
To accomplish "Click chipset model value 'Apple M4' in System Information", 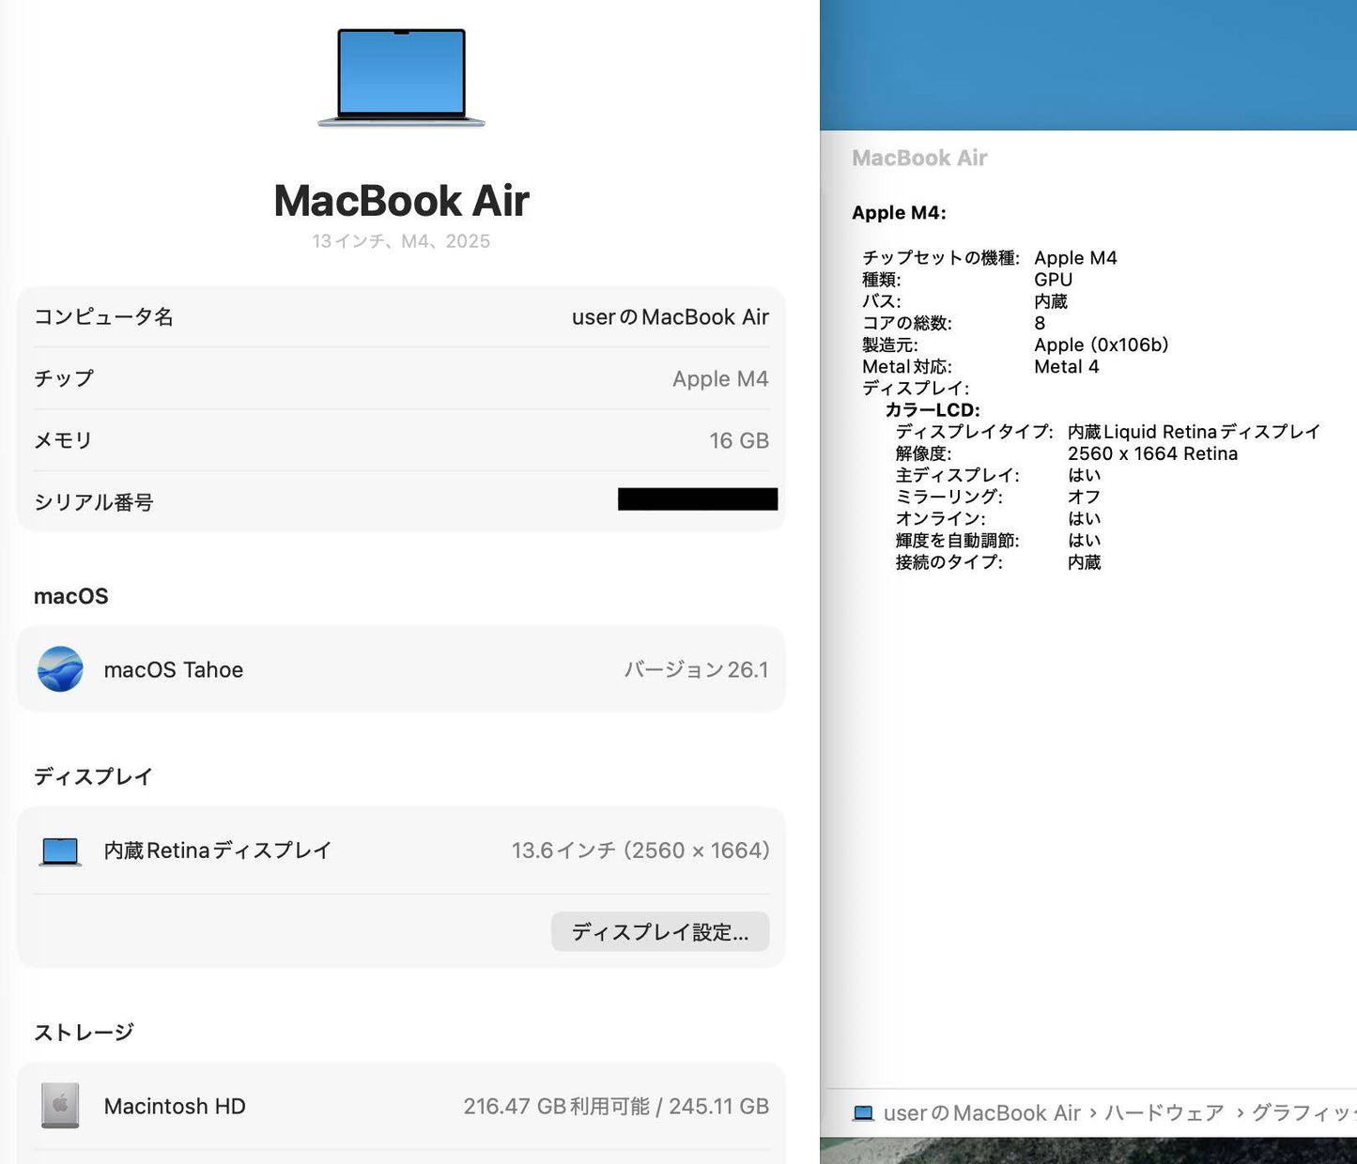I will click(x=1075, y=258).
